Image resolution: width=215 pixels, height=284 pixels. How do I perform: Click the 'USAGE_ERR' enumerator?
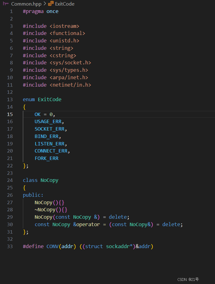[x=48, y=122]
